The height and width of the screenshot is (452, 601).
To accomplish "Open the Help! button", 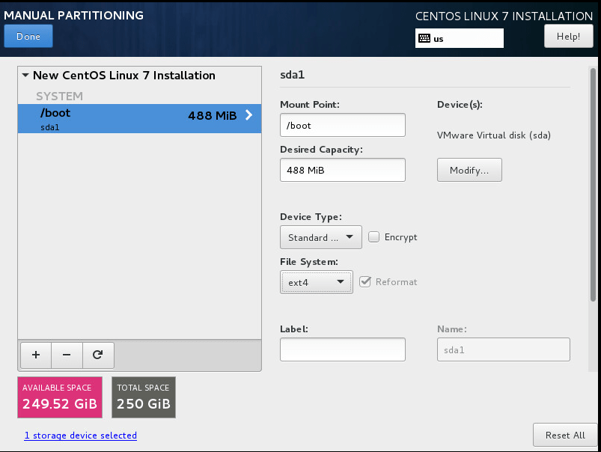I will click(x=568, y=37).
